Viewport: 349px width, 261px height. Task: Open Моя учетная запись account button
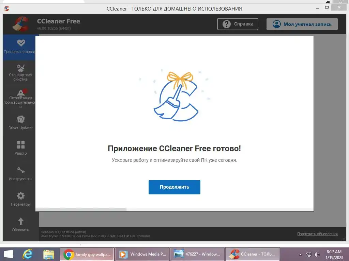(x=302, y=24)
